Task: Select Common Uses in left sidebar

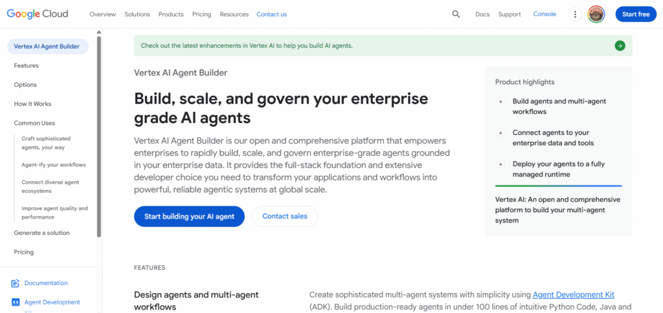Action: pyautogui.click(x=34, y=123)
